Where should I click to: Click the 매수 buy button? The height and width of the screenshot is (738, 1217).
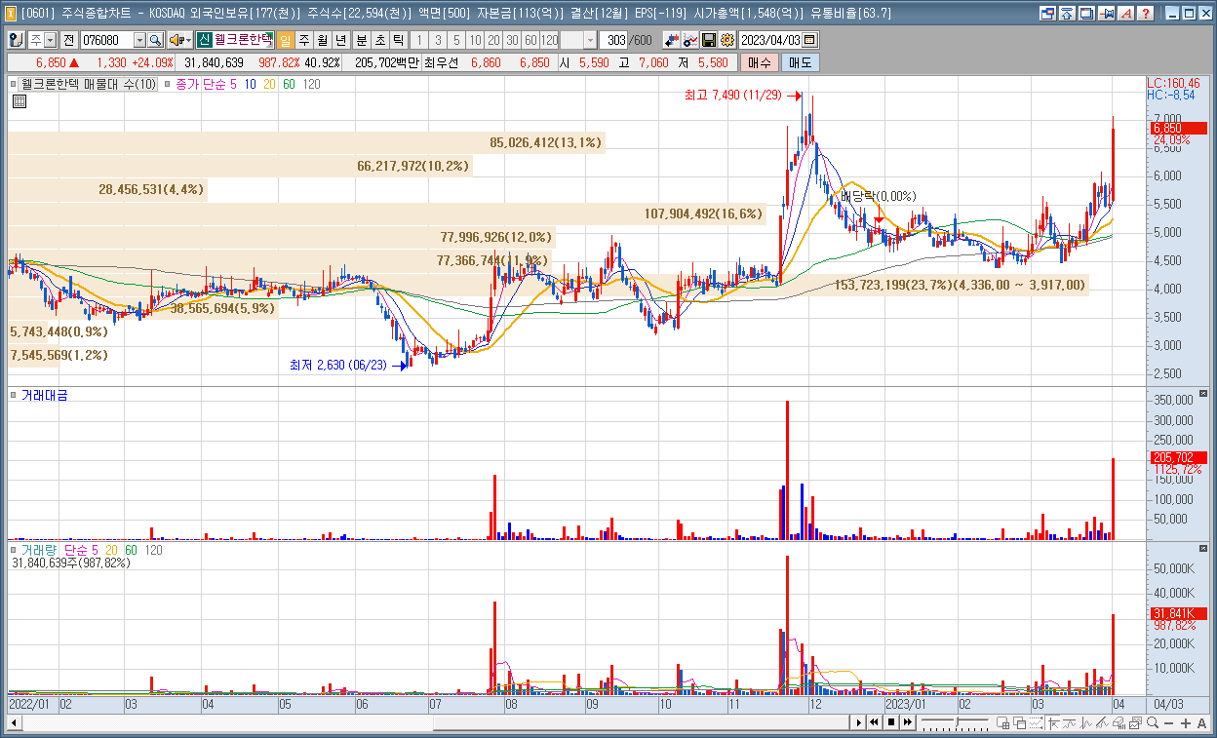pyautogui.click(x=760, y=62)
